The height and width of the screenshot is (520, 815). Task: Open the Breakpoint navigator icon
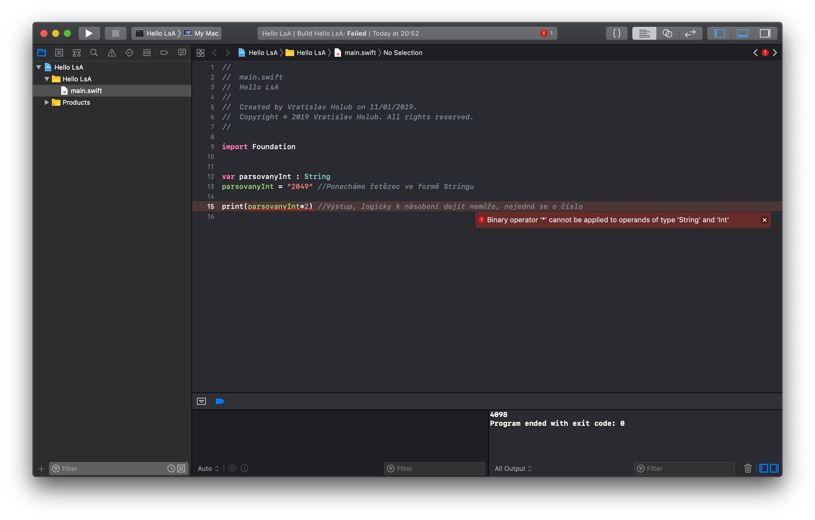point(165,52)
